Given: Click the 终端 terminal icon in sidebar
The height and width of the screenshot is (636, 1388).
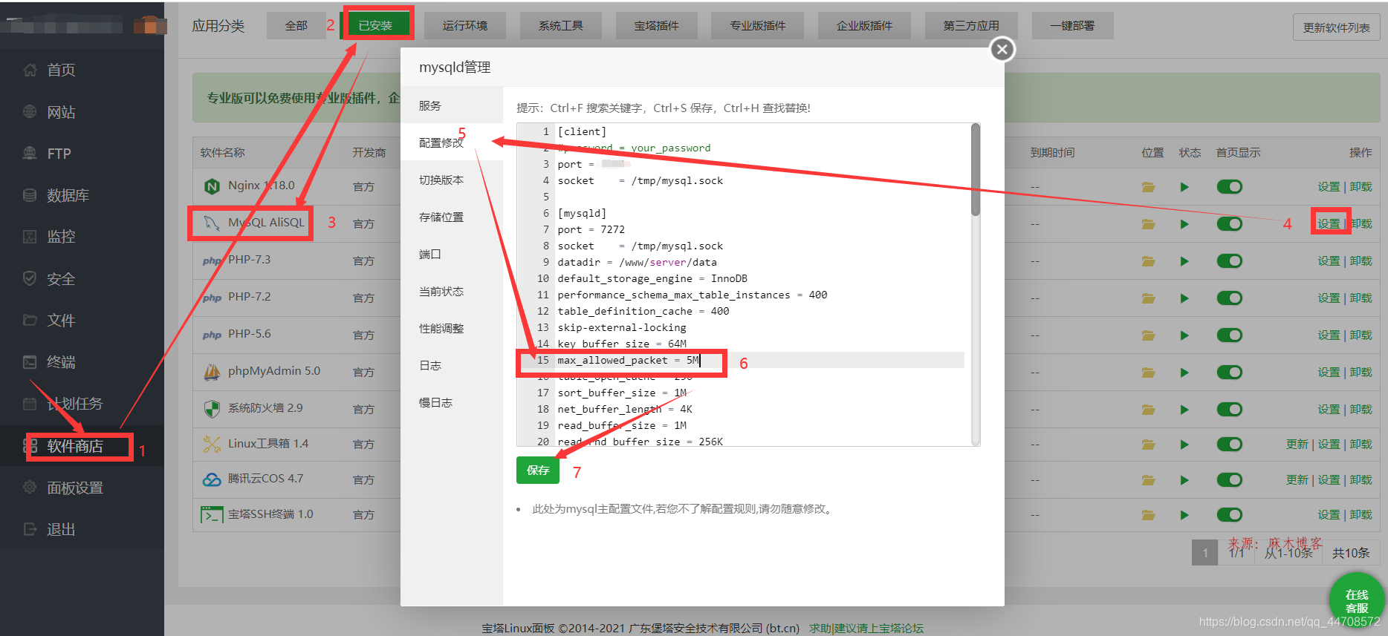Looking at the screenshot, I should [30, 362].
